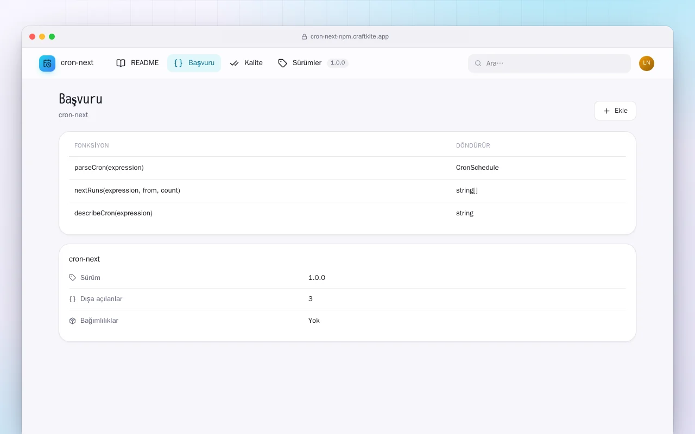
Task: Click the Ekle button
Action: [x=615, y=111]
